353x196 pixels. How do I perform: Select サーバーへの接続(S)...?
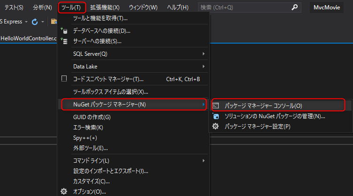tap(133, 41)
